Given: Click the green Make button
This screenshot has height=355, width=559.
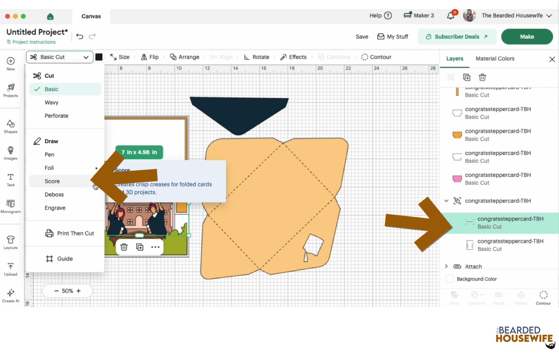Looking at the screenshot, I should (527, 37).
